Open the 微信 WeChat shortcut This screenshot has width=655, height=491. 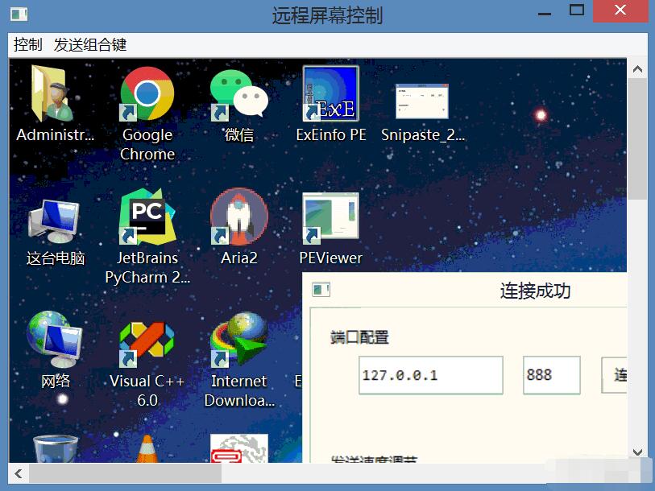[x=239, y=94]
